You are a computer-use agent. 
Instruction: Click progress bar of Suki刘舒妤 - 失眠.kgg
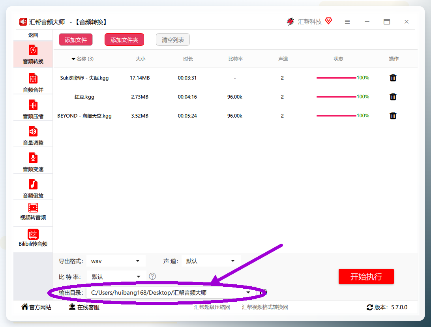(336, 78)
